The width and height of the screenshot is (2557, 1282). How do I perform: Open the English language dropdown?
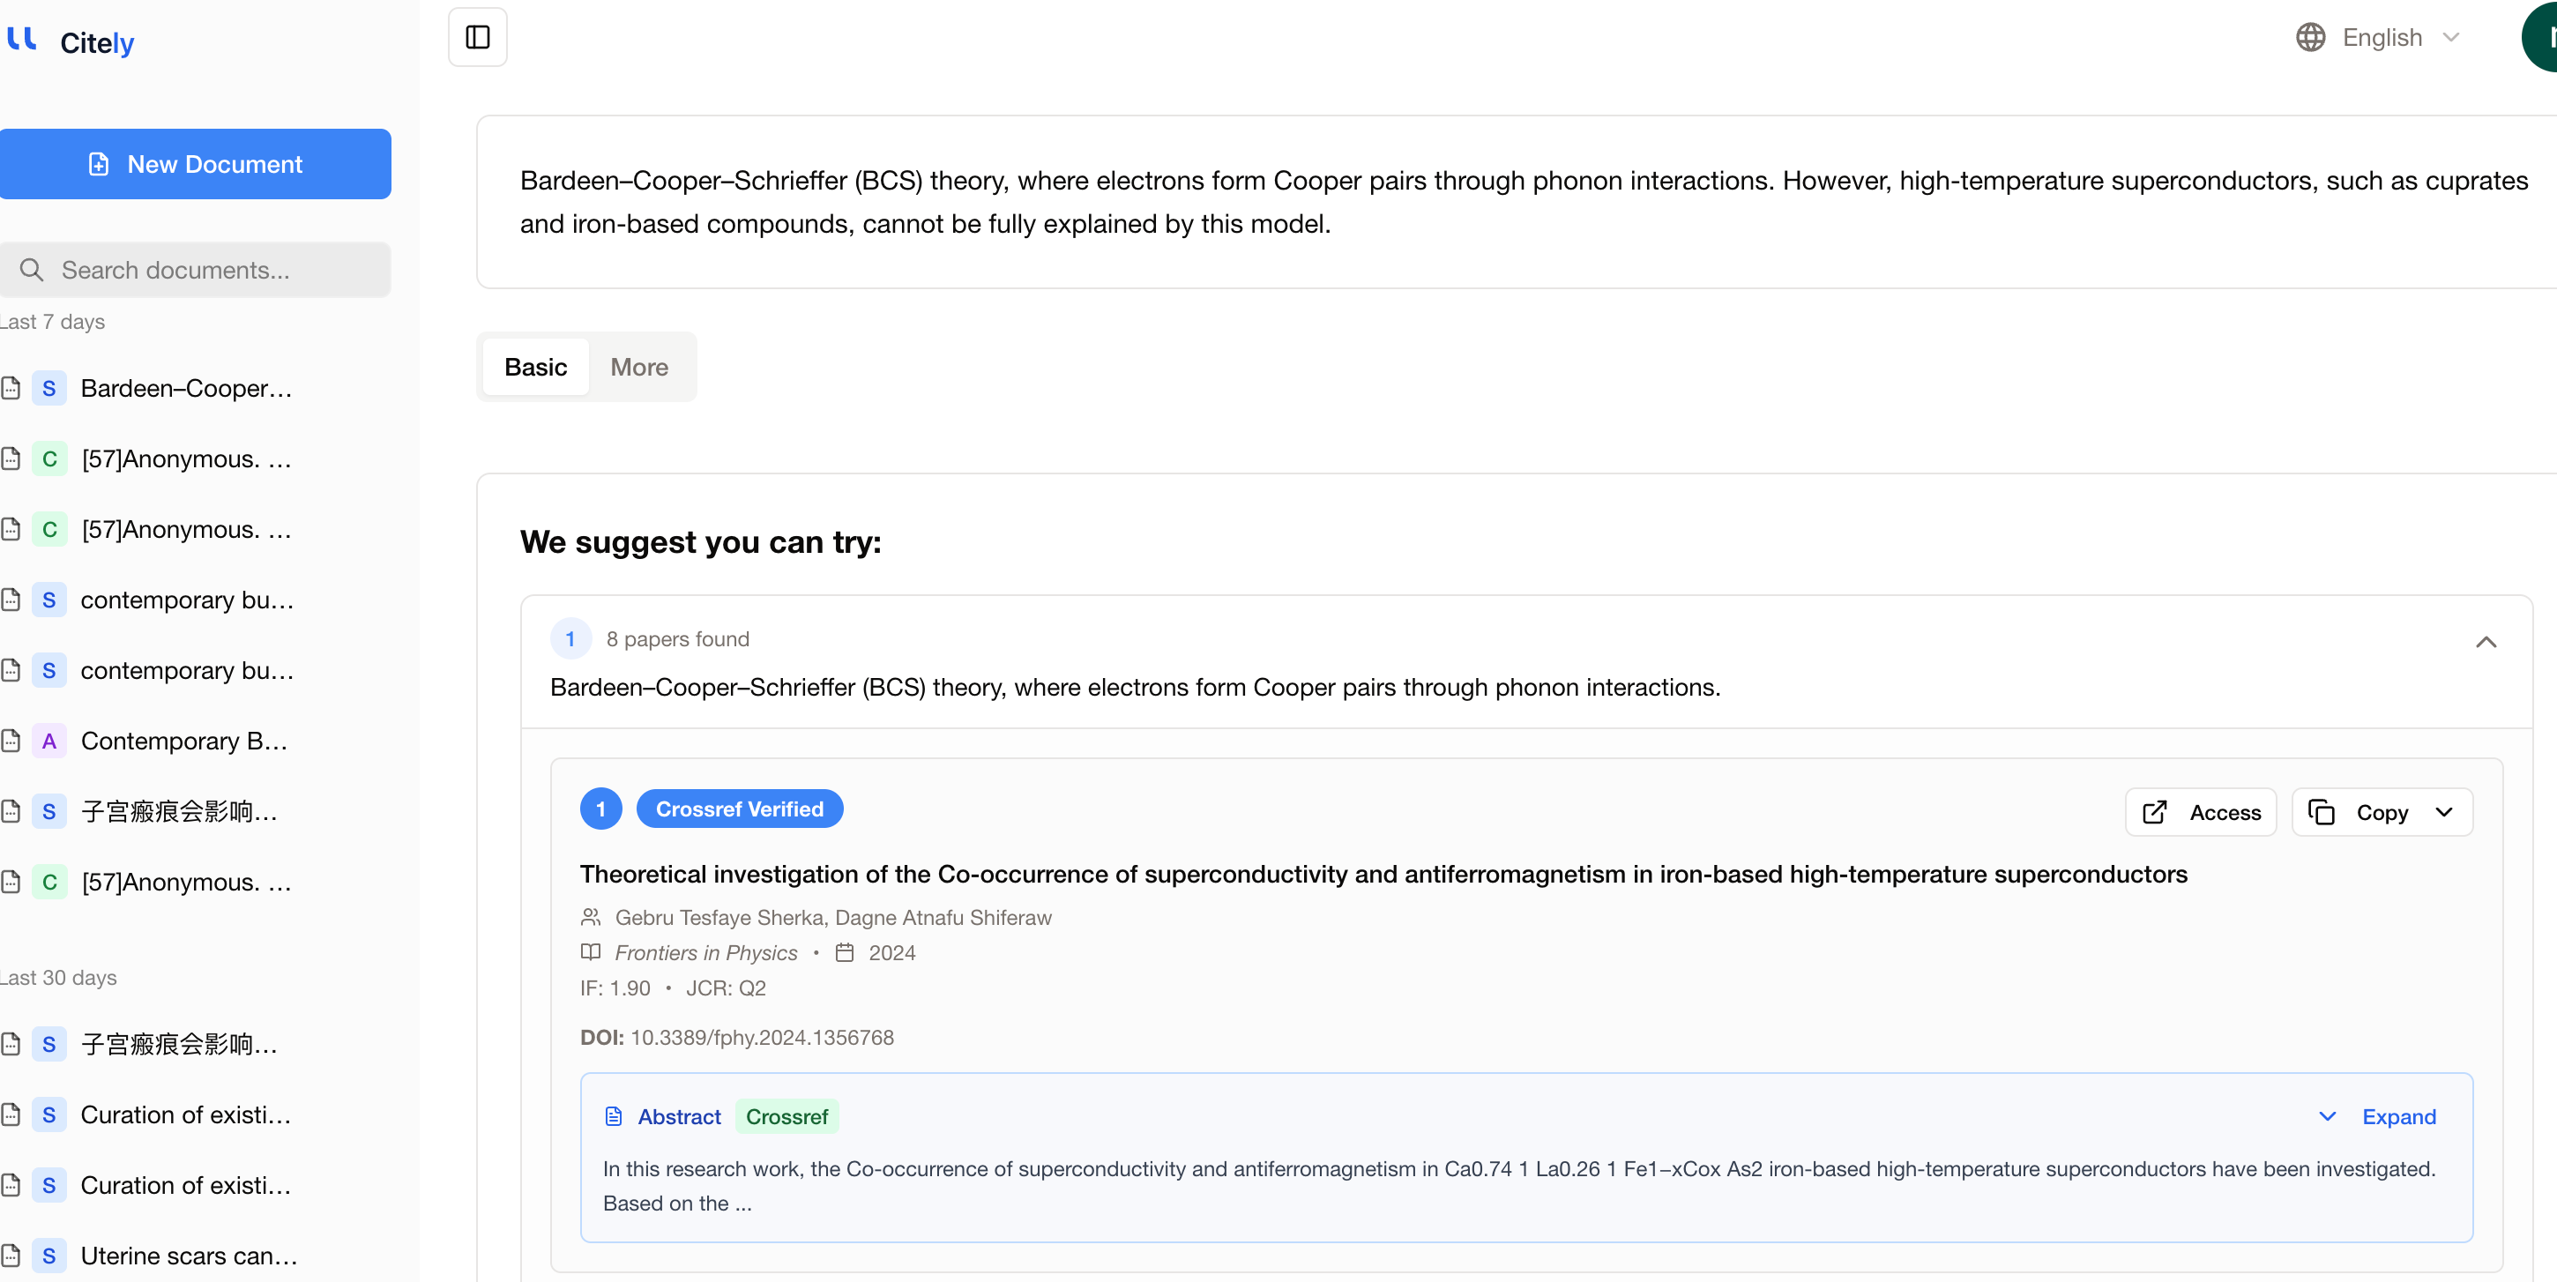2382,38
